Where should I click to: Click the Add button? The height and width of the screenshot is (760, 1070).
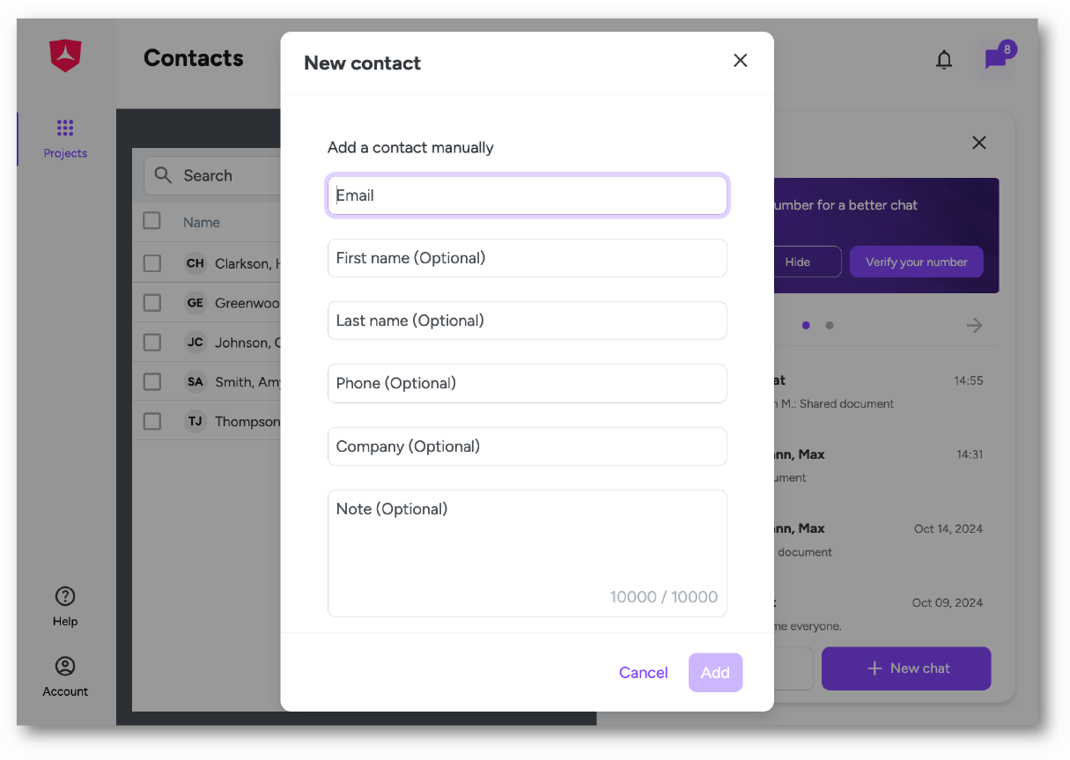click(715, 673)
